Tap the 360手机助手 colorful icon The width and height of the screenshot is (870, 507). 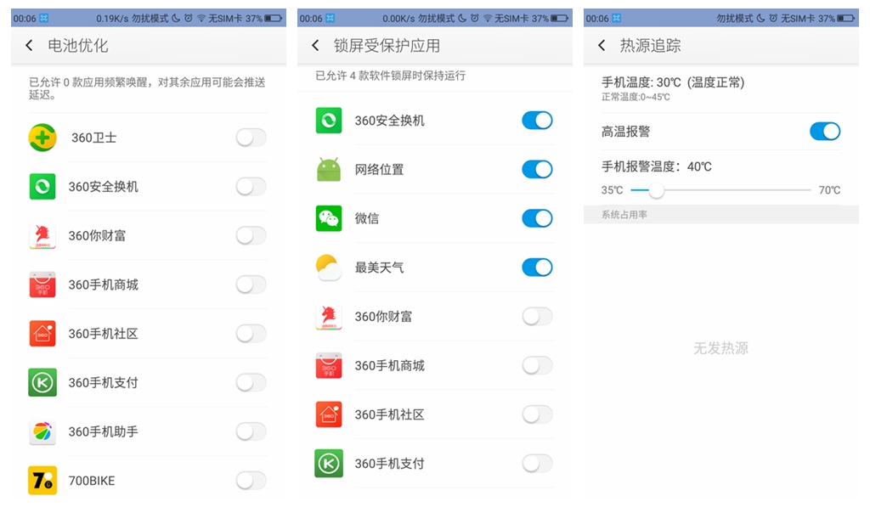click(x=42, y=431)
